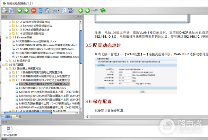Viewport: 208px width, 140px height.
Task: Open font size dropdown arrow next to A
Action: click(x=59, y=10)
